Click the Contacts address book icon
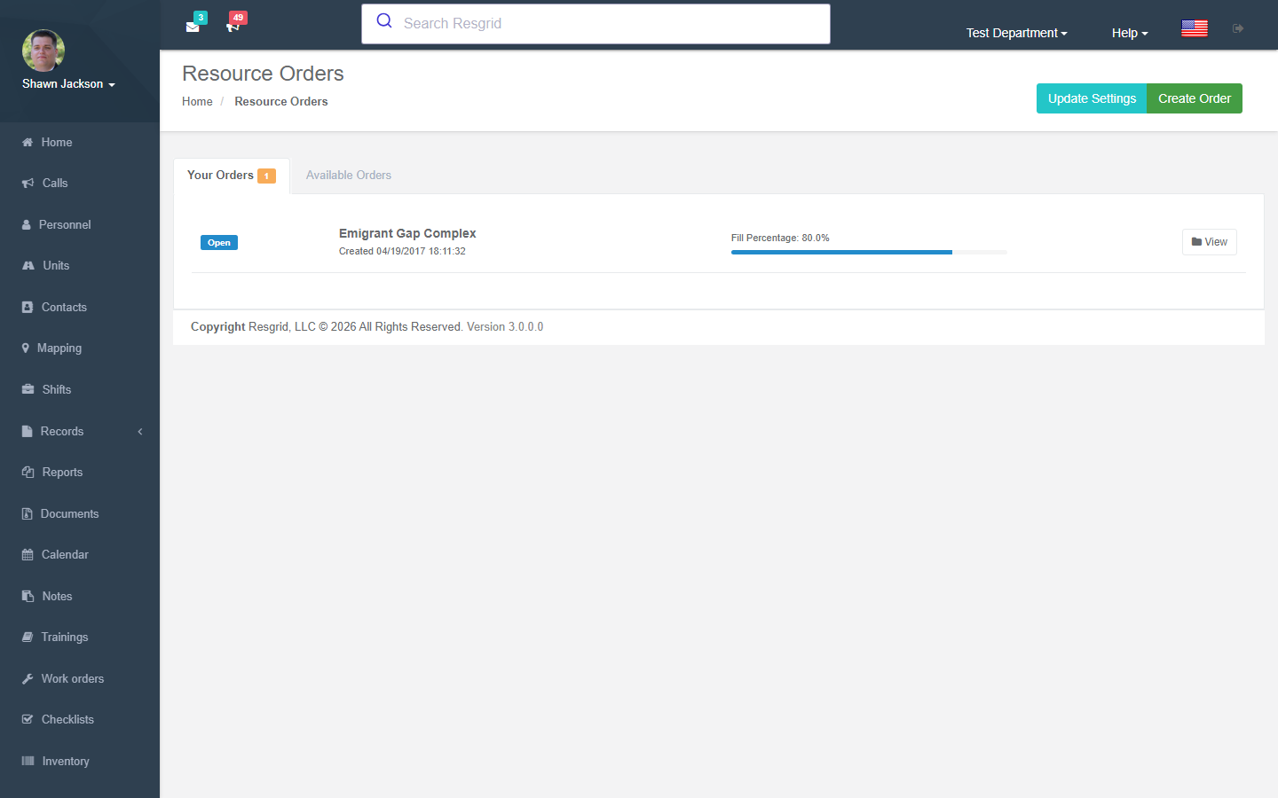The height and width of the screenshot is (798, 1278). click(x=28, y=308)
